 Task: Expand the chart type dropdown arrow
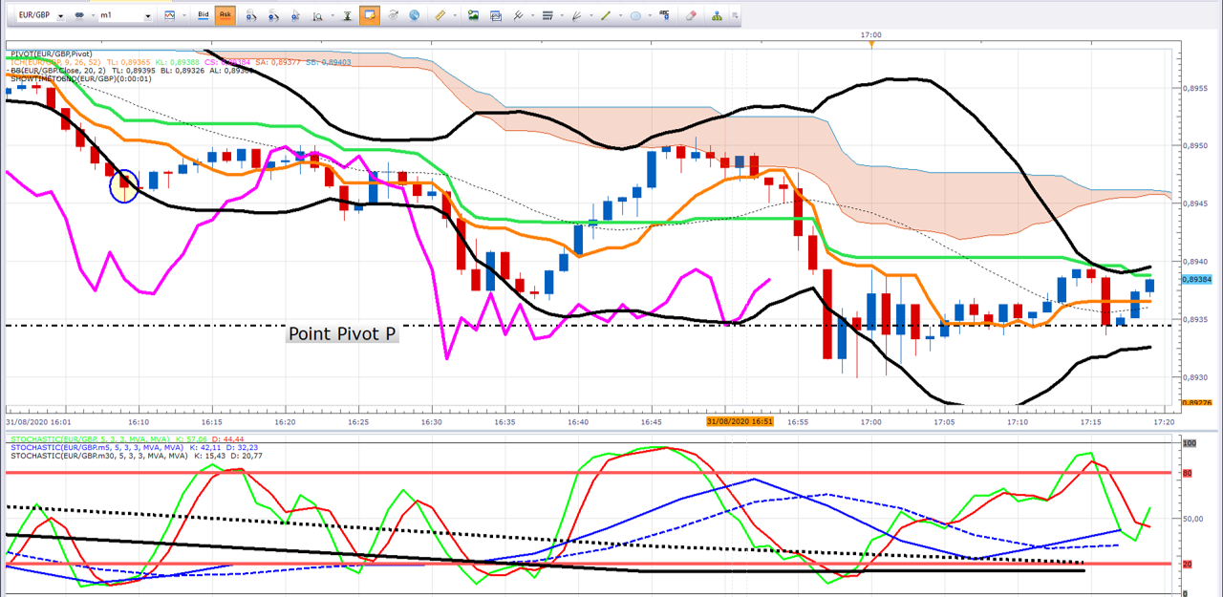point(183,15)
